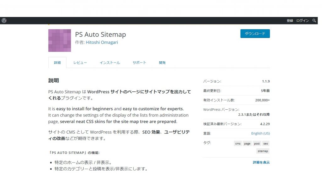
Task: Click the 2.3.1またはそれ以降 requirement text
Action: pos(254,114)
